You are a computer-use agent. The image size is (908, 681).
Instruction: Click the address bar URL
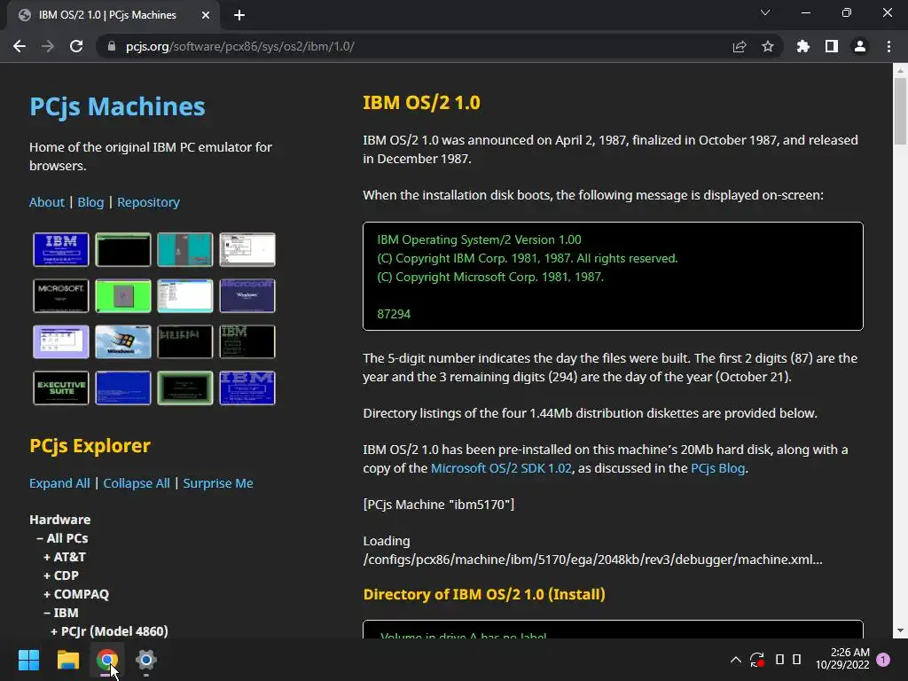239,46
